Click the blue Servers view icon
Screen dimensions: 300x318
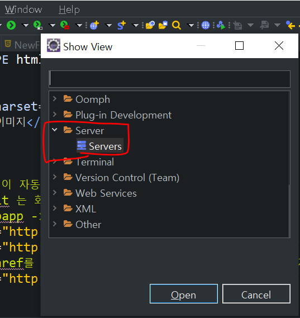click(82, 145)
